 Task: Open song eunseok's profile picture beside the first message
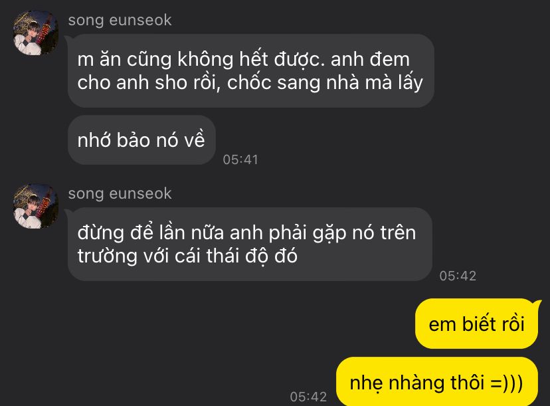36,33
